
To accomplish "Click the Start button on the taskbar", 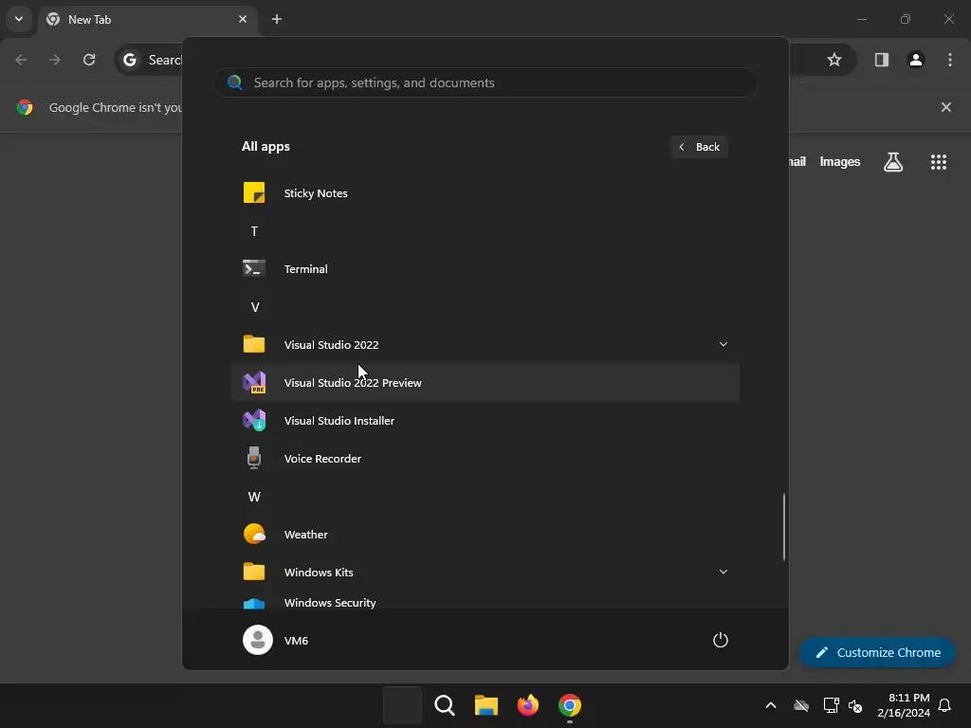I will [402, 705].
